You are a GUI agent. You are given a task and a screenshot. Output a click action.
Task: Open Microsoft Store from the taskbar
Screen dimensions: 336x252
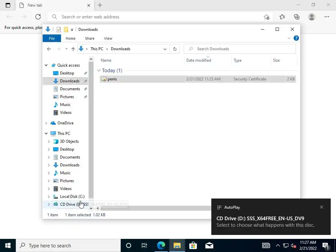[x=193, y=245]
